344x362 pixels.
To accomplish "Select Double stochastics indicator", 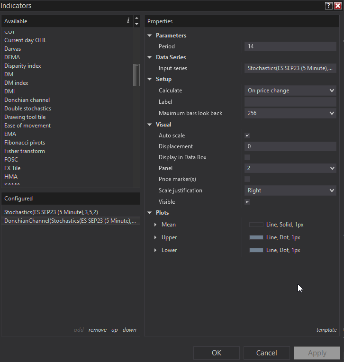I will click(x=27, y=109).
